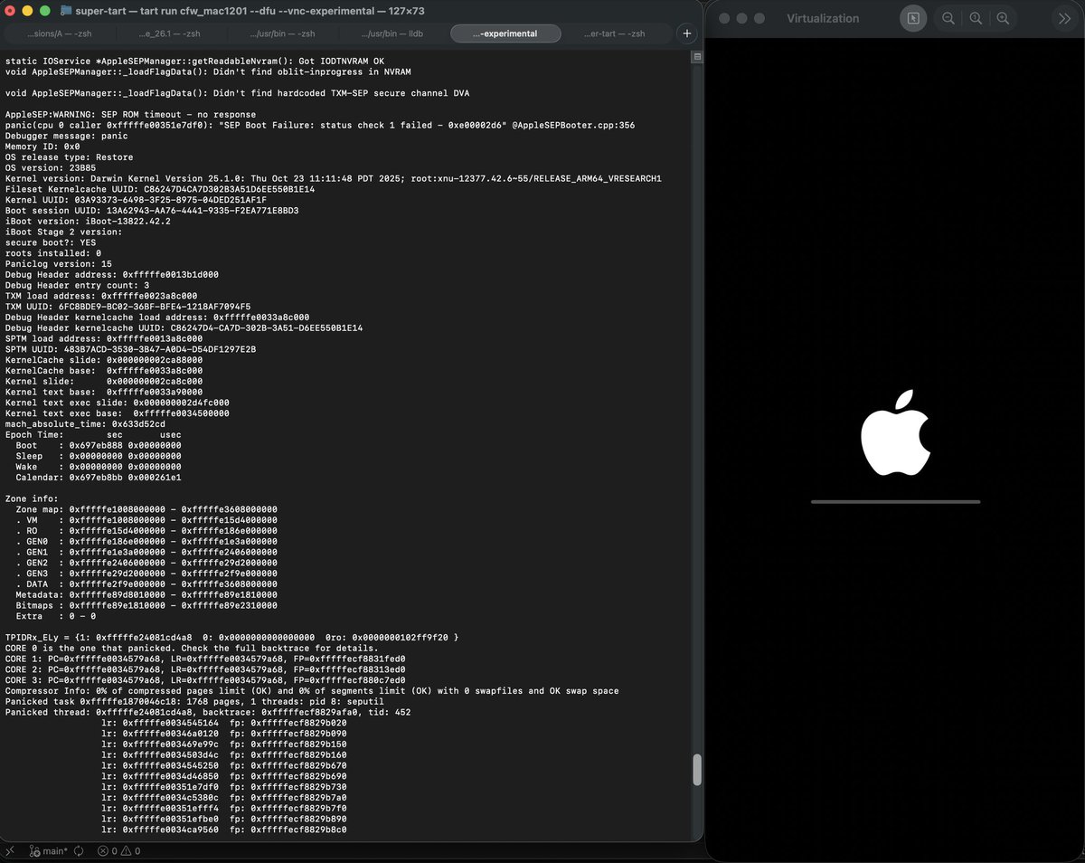Click the 'Zone info:' heading line

[x=32, y=498]
